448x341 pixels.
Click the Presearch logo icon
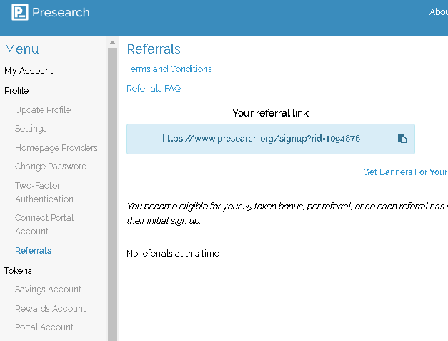click(20, 13)
